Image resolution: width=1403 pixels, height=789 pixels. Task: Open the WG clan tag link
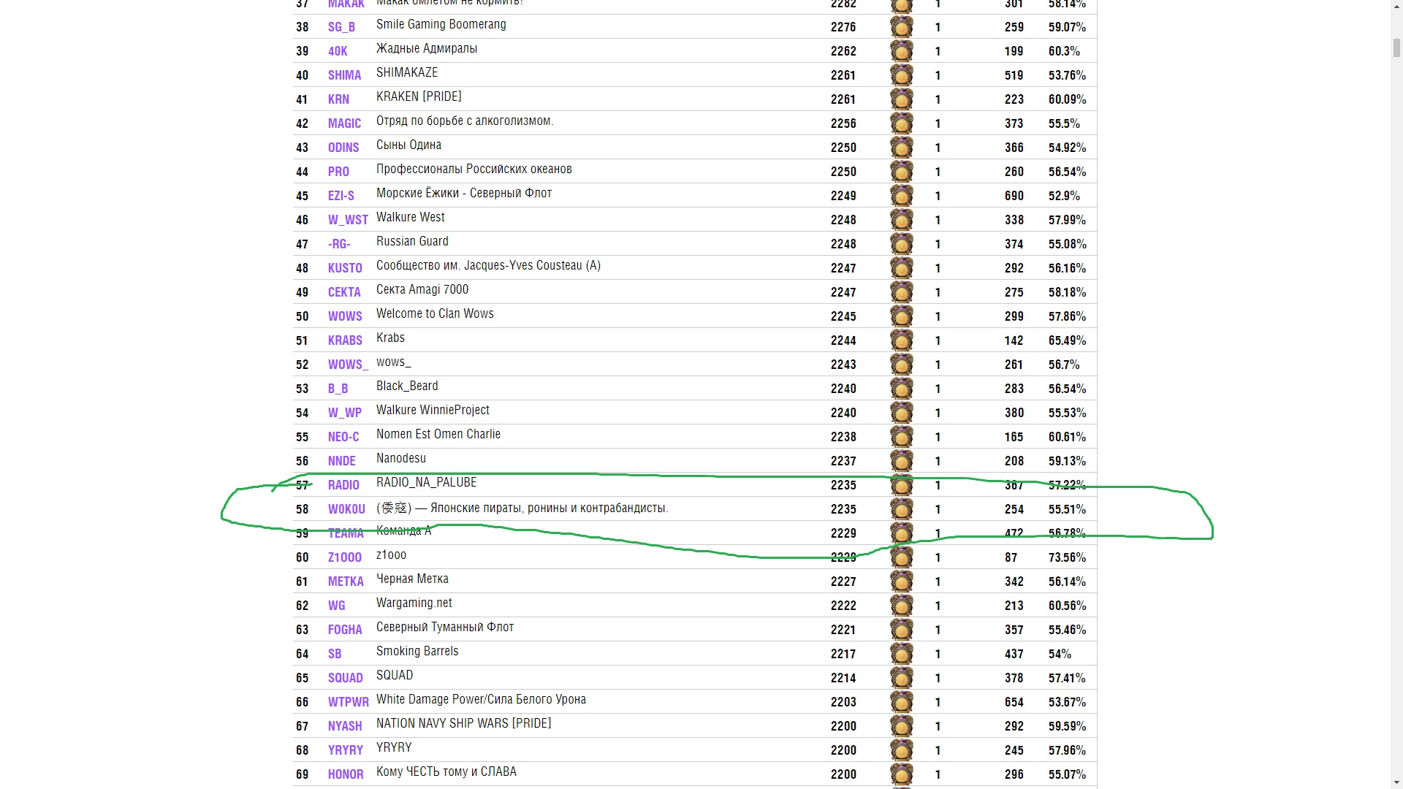tap(336, 606)
